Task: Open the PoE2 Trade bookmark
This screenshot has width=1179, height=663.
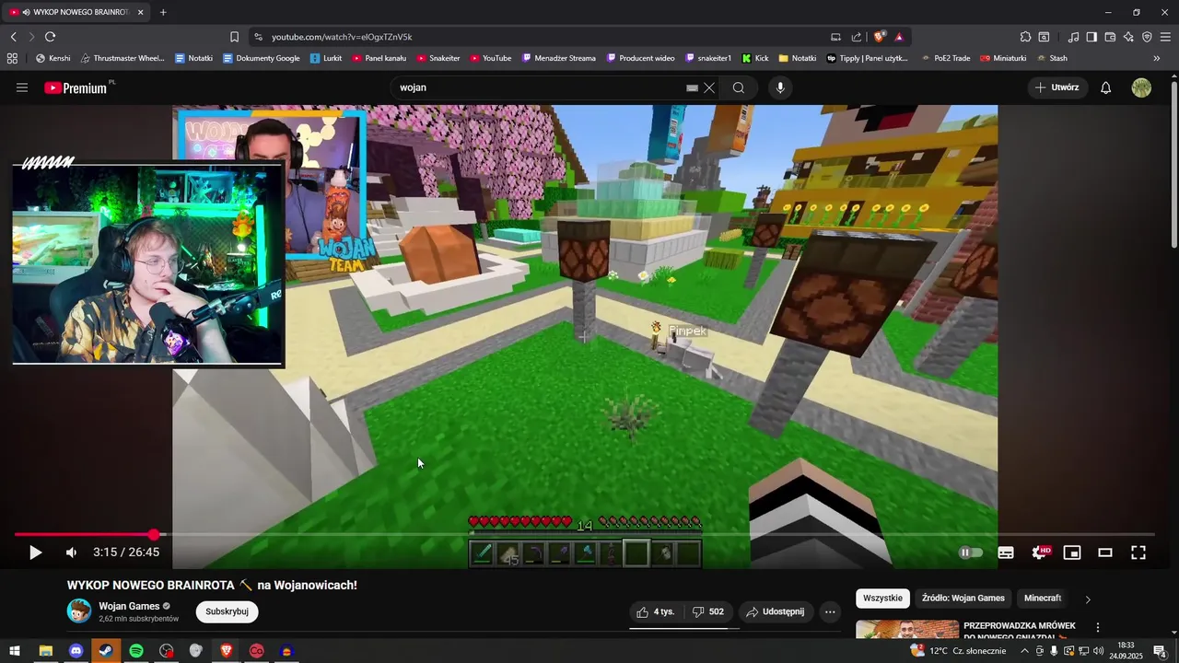Action: pyautogui.click(x=945, y=58)
